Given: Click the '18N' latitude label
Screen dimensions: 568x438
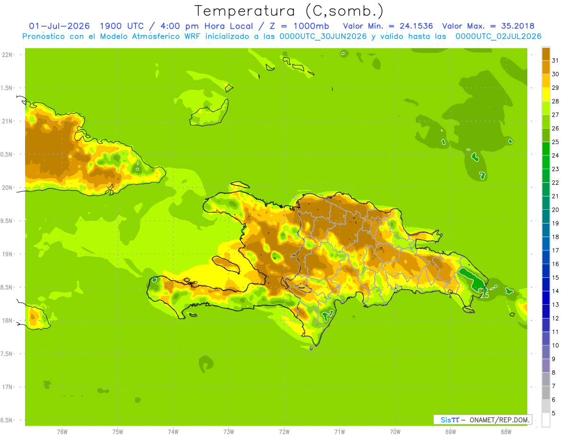Looking at the screenshot, I should pos(8,320).
